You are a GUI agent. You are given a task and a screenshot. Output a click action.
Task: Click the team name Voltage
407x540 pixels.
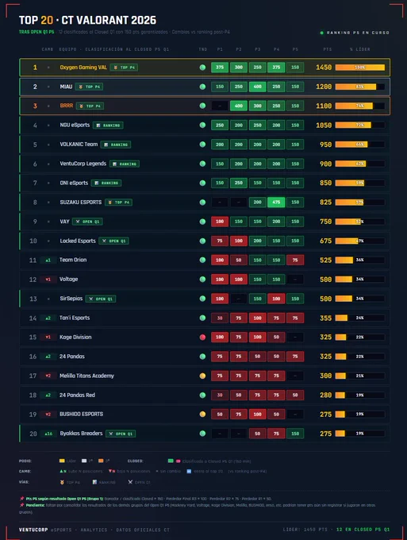(x=68, y=280)
